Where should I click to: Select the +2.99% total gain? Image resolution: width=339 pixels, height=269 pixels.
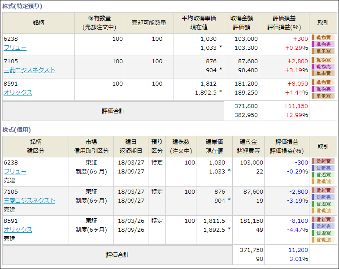tap(296, 115)
